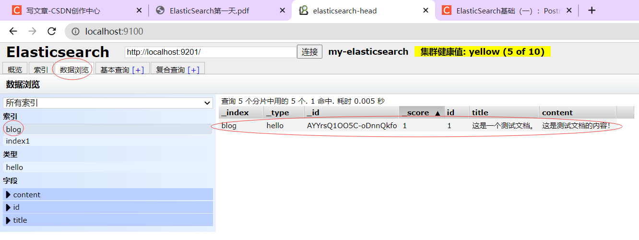Expand the id field filter
This screenshot has height=240, width=639.
coord(108,207)
